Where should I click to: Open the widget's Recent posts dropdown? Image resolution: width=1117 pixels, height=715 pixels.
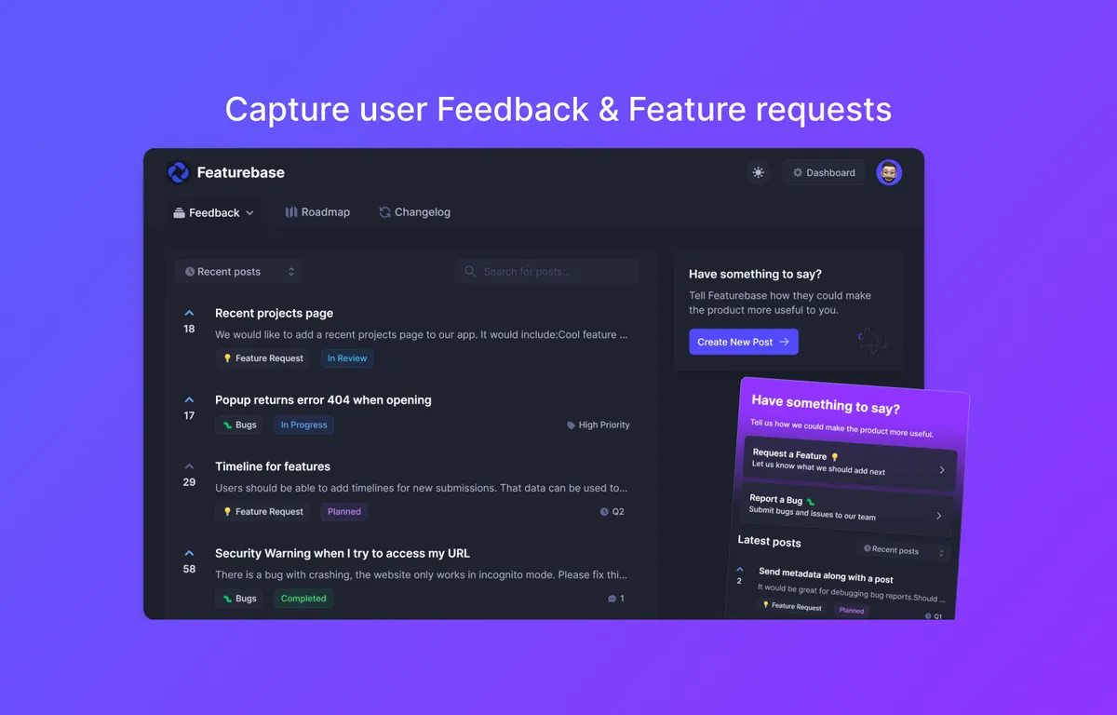click(902, 551)
